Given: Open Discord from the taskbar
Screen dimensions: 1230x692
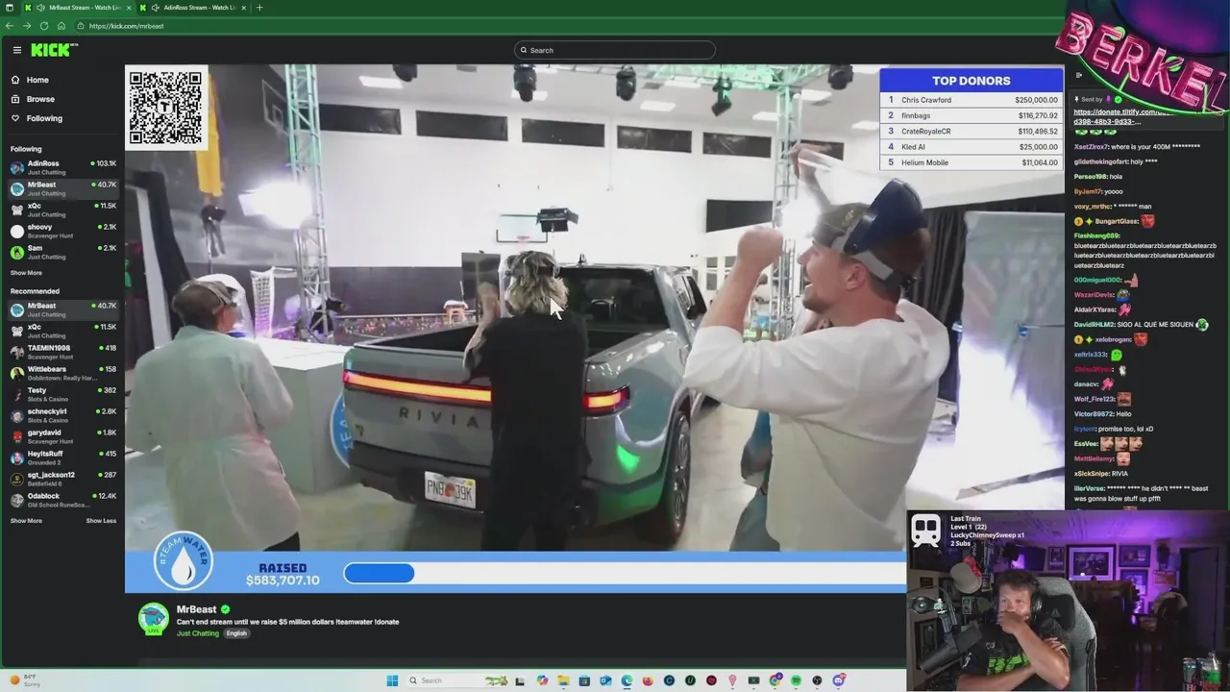Looking at the screenshot, I should tap(839, 680).
